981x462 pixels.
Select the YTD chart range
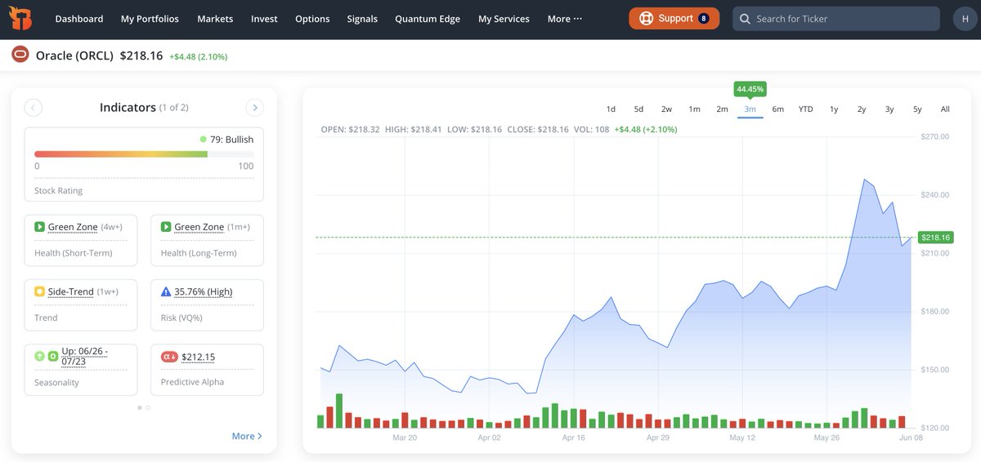click(806, 109)
